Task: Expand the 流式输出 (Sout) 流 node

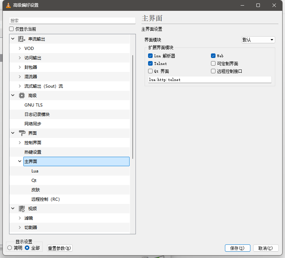Action: click(20, 86)
